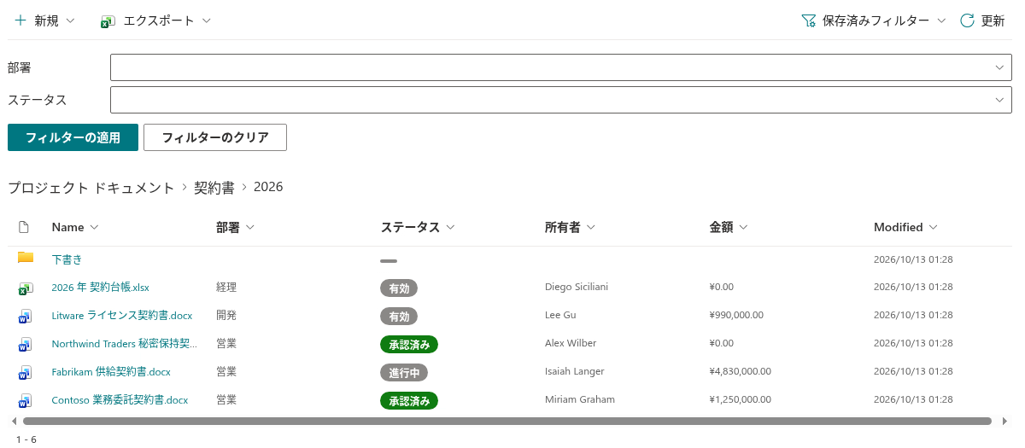Click the plus icon beside 新規
Screen dimensions: 1025x448
20,20
